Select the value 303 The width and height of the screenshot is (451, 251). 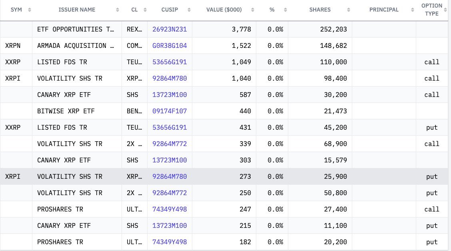245,160
